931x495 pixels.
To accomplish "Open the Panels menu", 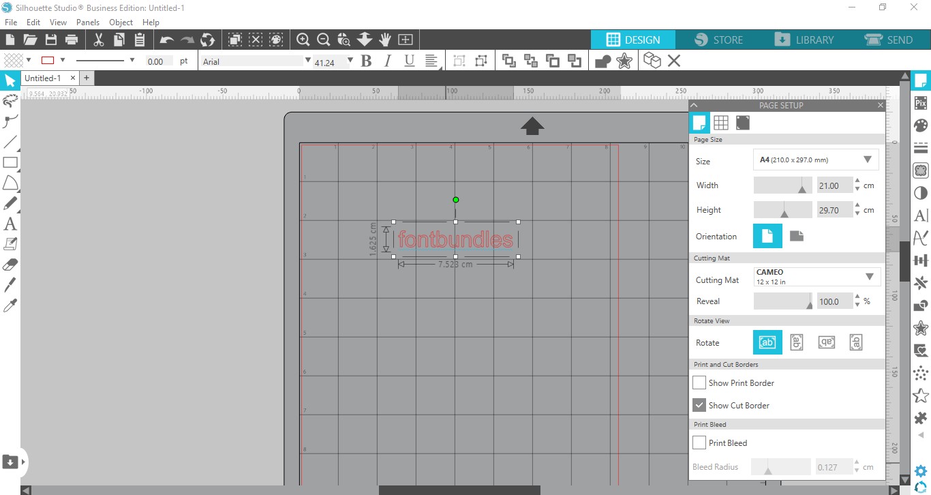I will pos(88,22).
